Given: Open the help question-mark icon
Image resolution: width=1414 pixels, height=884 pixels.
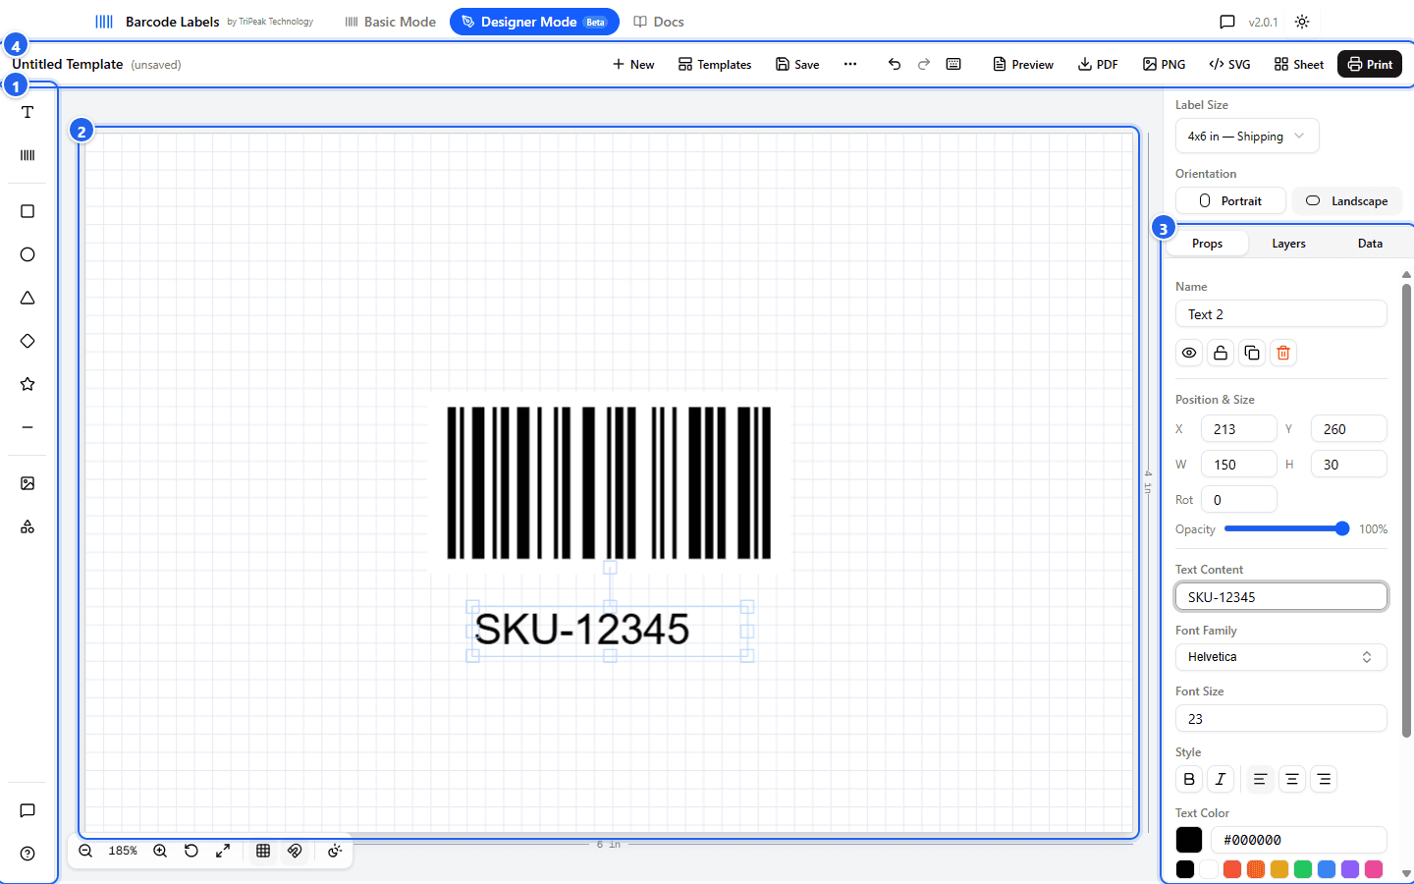Looking at the screenshot, I should click(x=27, y=854).
